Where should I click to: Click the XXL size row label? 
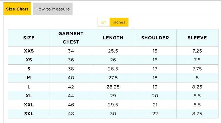click(29, 105)
